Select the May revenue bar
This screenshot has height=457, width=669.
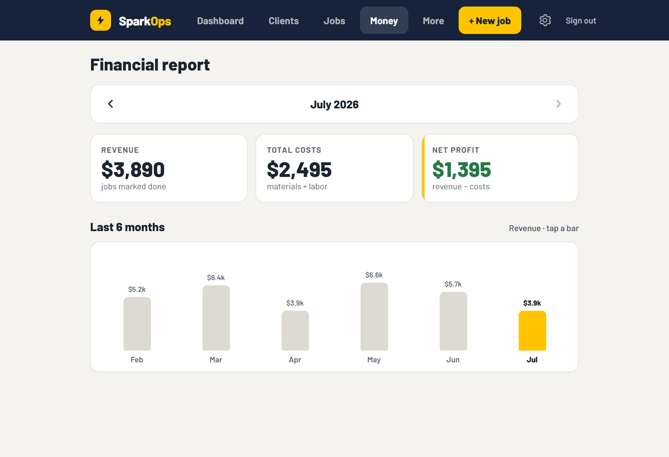pos(374,316)
